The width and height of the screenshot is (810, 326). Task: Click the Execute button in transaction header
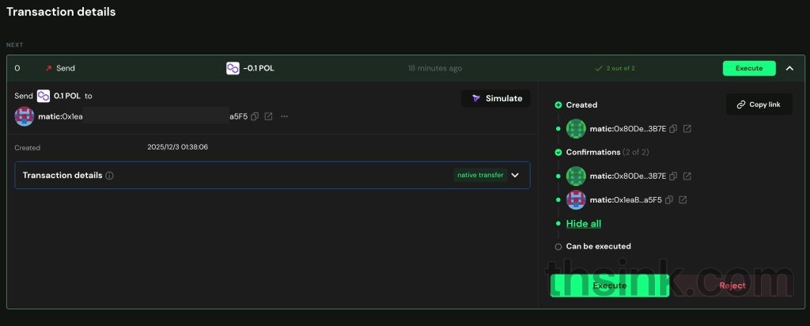[x=749, y=68]
